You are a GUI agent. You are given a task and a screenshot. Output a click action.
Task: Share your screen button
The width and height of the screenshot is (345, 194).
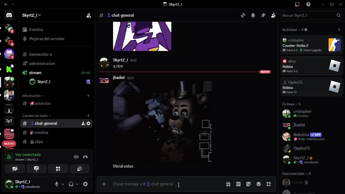click(36, 169)
